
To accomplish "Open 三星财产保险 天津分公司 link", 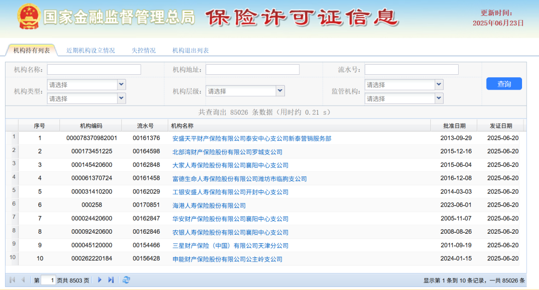I will point(230,245).
